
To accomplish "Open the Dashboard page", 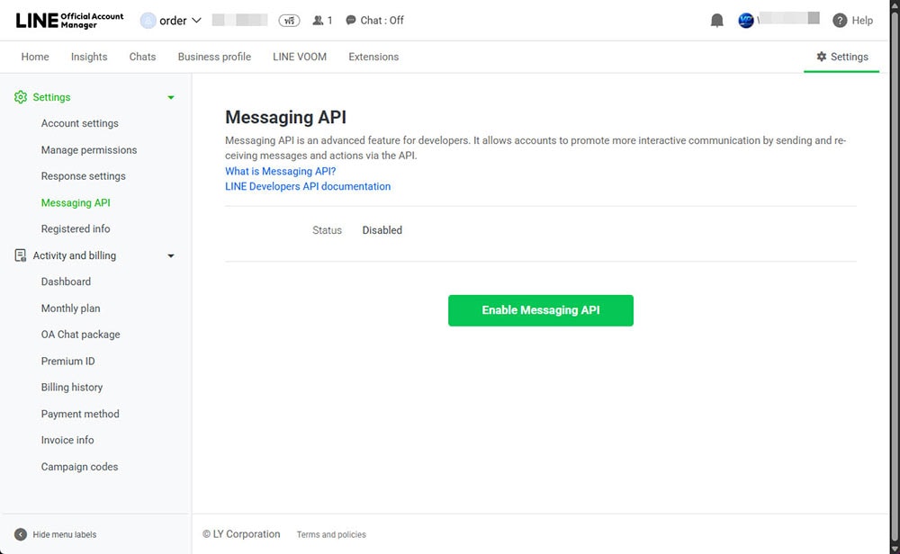I will coord(66,281).
